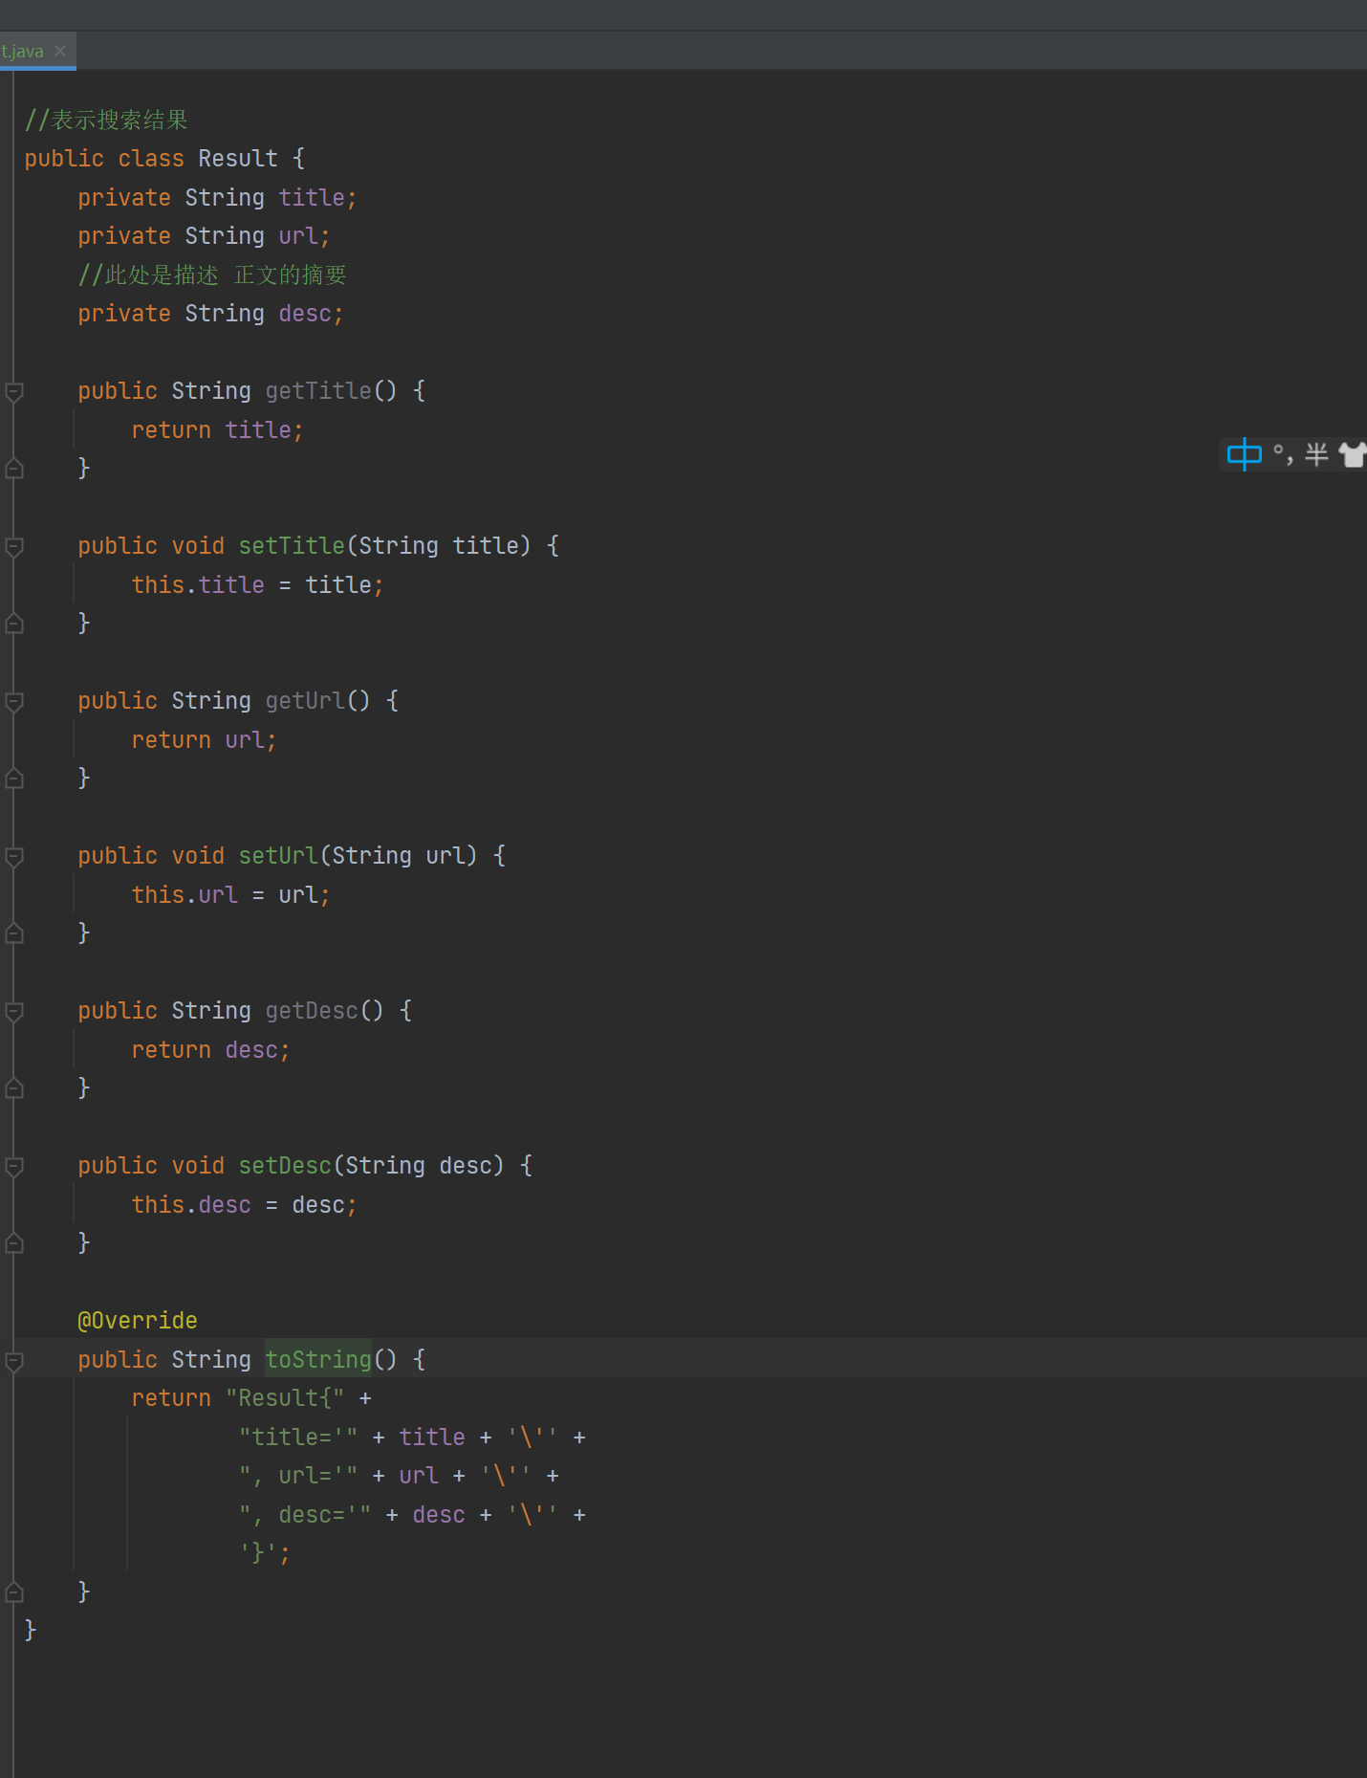The width and height of the screenshot is (1367, 1778).
Task: Toggle the IME punctuation mode icon
Action: coord(1283,455)
